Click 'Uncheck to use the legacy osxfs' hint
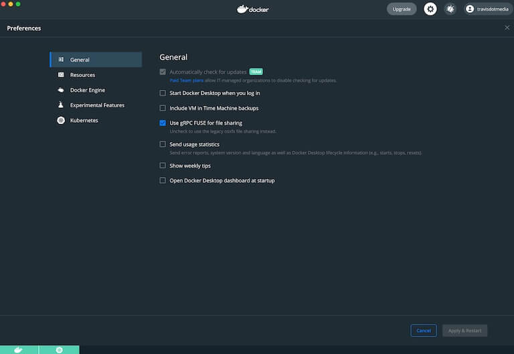 tap(223, 131)
